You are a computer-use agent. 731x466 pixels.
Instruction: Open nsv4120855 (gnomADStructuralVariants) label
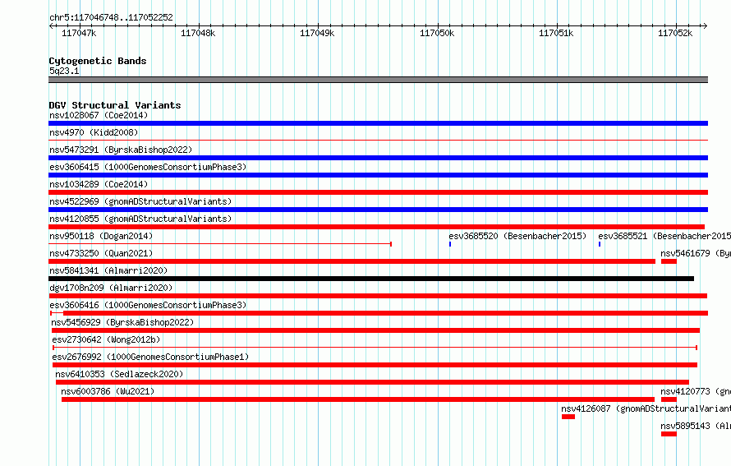pyautogui.click(x=140, y=219)
